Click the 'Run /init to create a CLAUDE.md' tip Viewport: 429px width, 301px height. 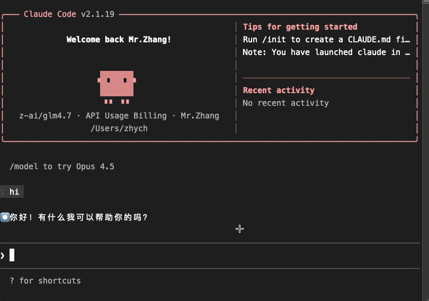(x=326, y=40)
